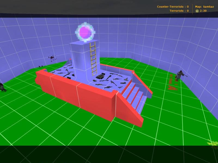Click the crouching player at the left edge

[x=3, y=87]
